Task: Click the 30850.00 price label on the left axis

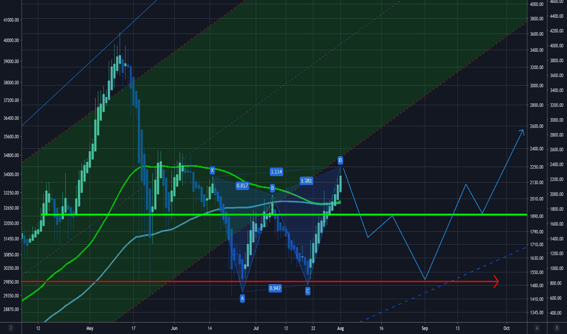Action: (x=11, y=254)
